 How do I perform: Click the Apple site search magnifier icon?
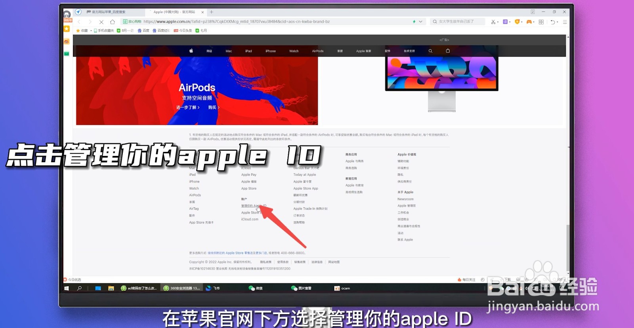430,51
